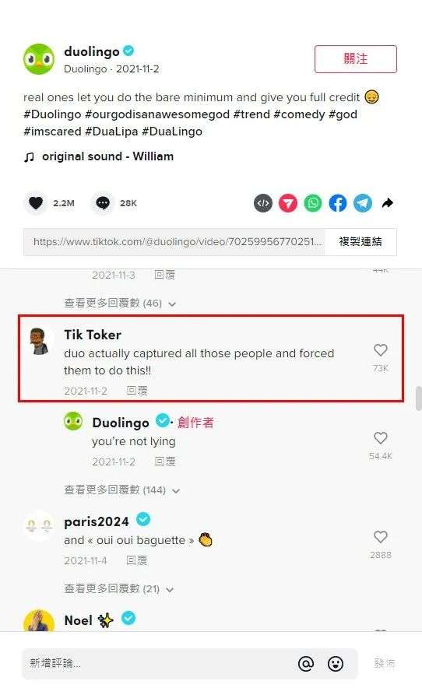
Task: Follow duolingo with the 關注 button
Action: 356,59
